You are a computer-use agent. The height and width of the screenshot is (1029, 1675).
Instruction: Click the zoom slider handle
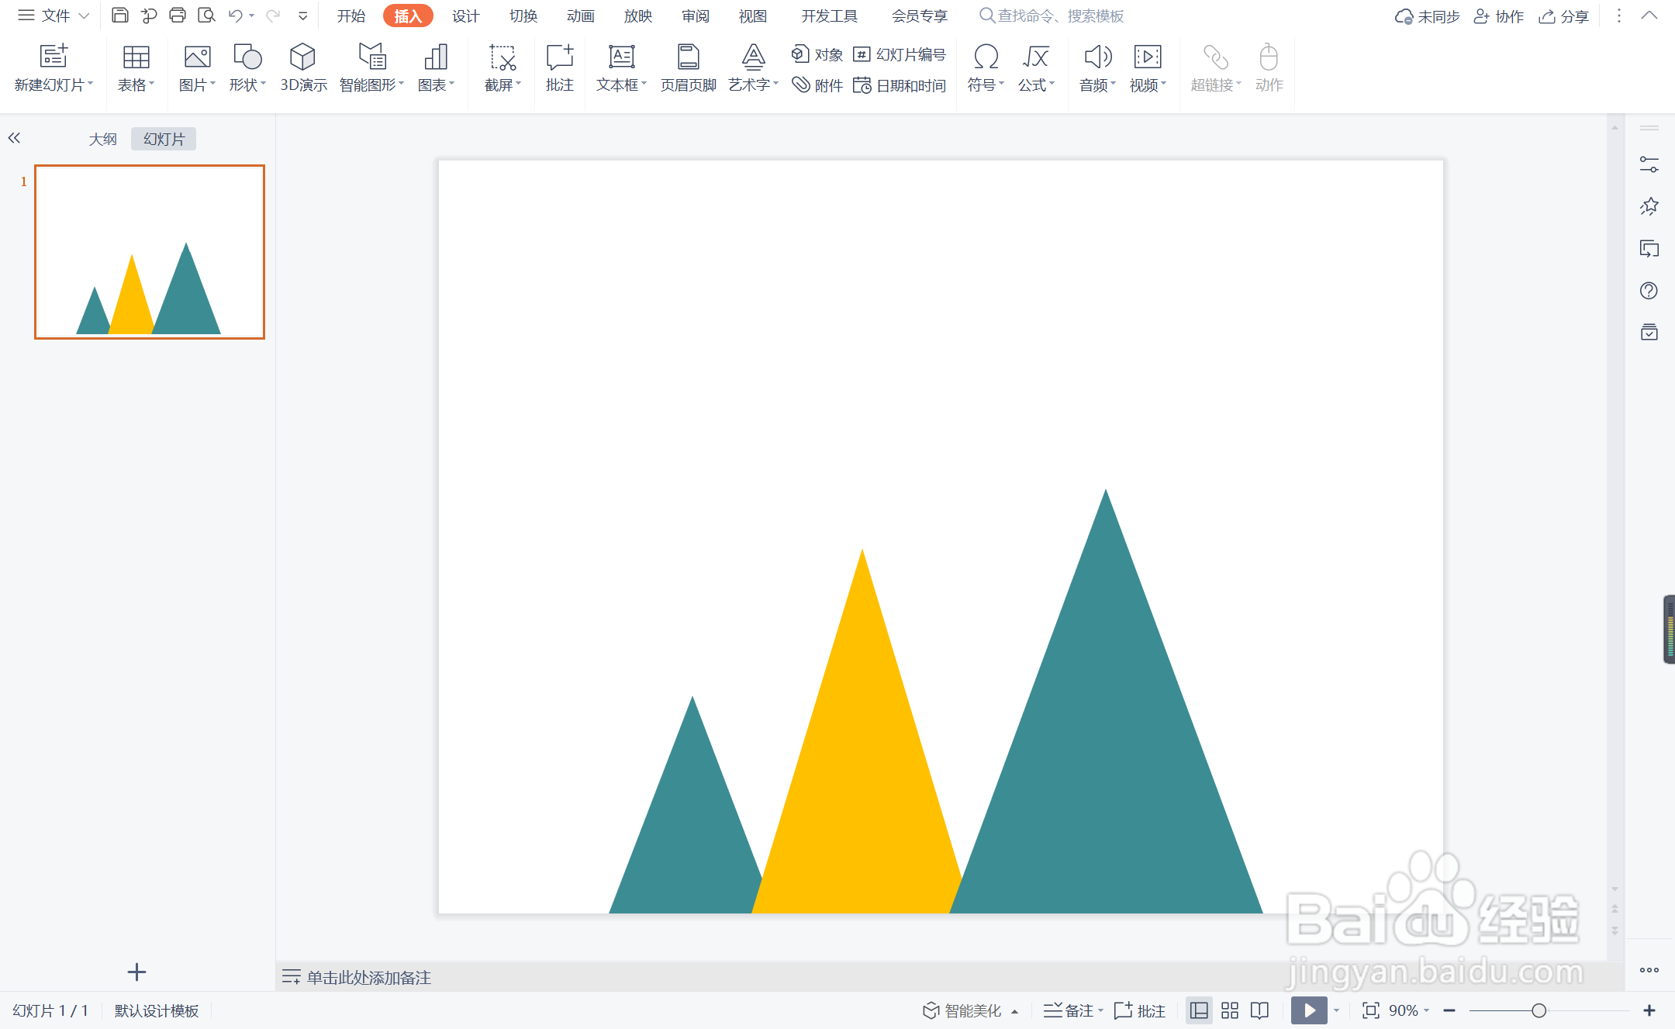1539,1010
